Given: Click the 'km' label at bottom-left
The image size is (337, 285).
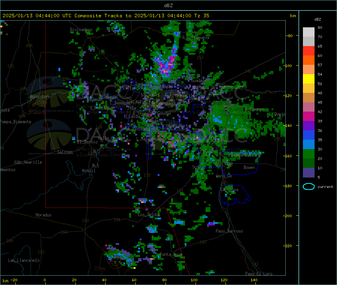Looking at the screenshot, I should coord(6,281).
